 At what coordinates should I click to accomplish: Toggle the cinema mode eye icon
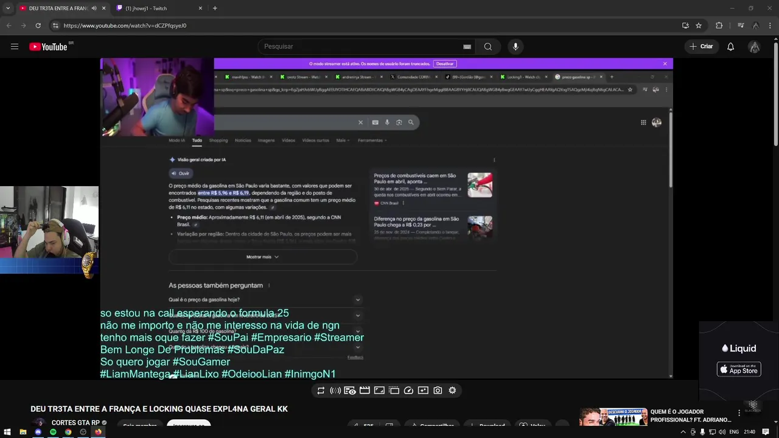pyautogui.click(x=350, y=391)
